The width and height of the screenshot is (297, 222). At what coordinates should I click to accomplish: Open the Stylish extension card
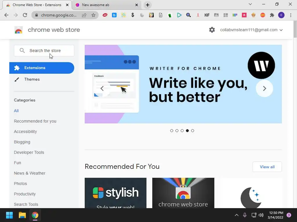pyautogui.click(x=115, y=193)
